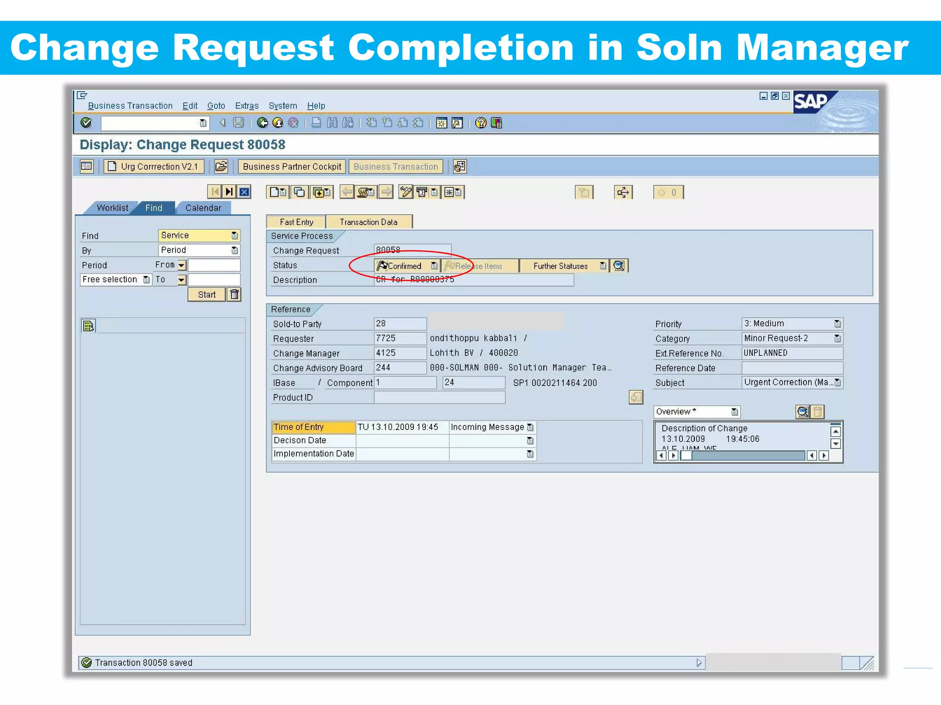Open the Free selection dropdown

click(146, 280)
